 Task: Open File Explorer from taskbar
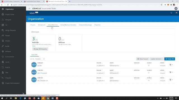tap(16, 98)
